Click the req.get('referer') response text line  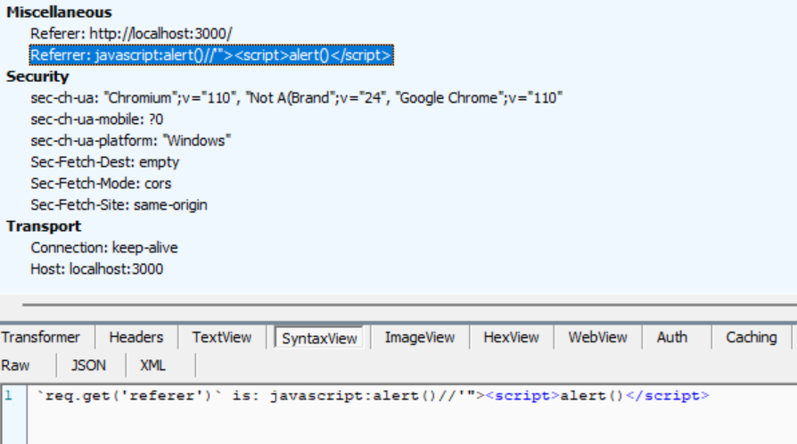pyautogui.click(x=373, y=396)
